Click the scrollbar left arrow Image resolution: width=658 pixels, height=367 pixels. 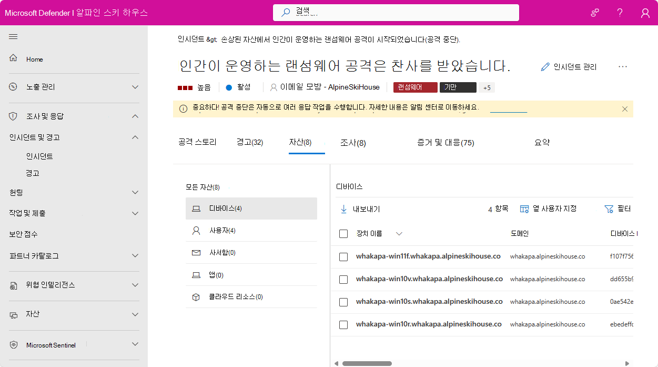336,363
